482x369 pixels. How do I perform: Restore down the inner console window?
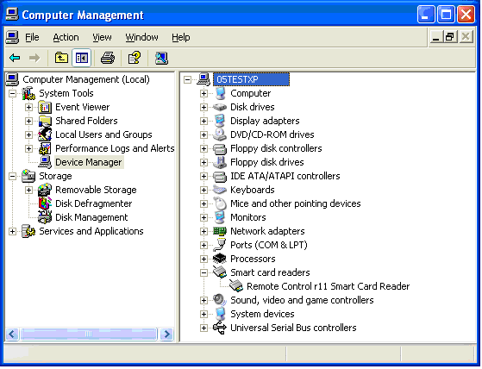450,37
